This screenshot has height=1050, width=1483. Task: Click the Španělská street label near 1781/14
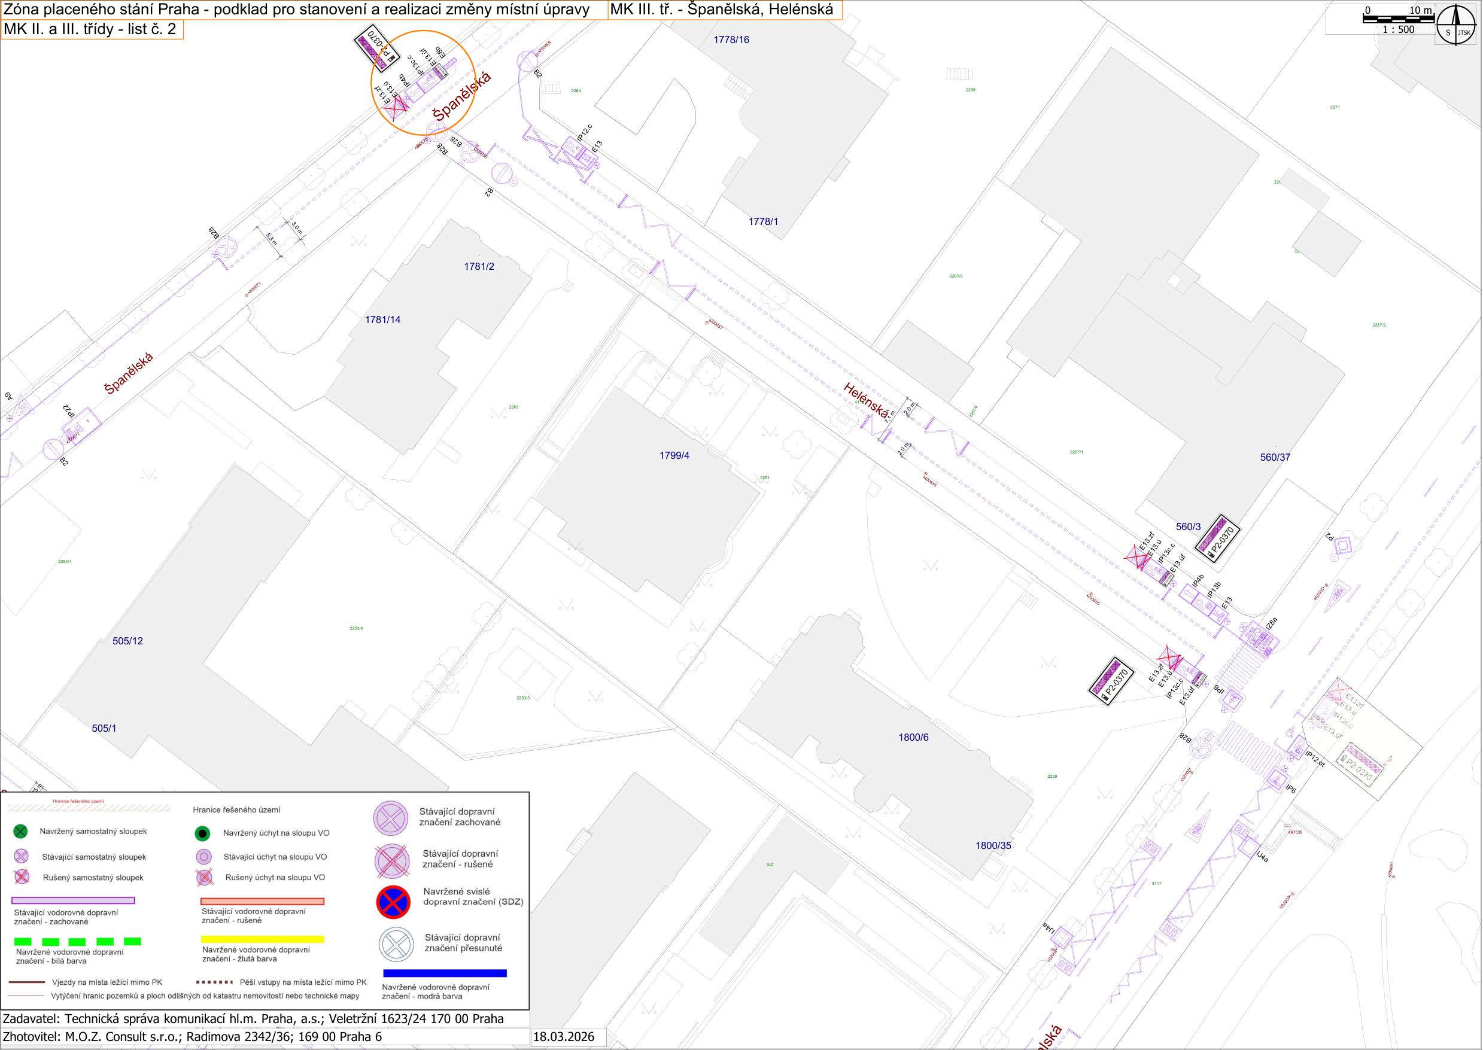129,373
